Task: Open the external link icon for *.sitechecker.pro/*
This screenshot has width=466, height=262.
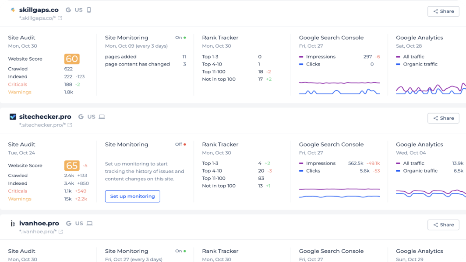Action: (70, 125)
